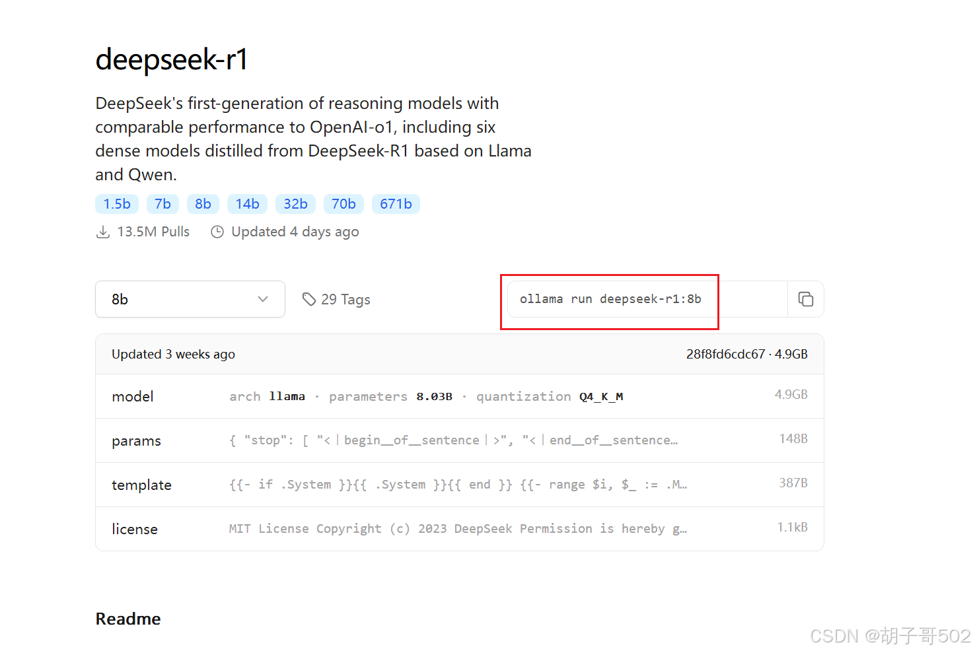Click the 4.9GB size in model row
This screenshot has width=973, height=653.
pos(791,394)
